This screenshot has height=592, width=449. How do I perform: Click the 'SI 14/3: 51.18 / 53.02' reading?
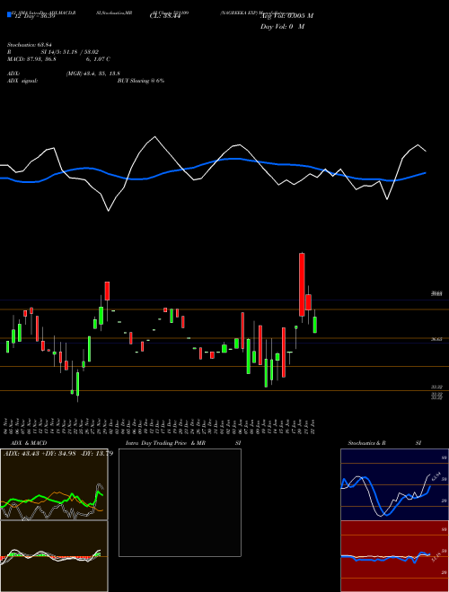(69, 52)
